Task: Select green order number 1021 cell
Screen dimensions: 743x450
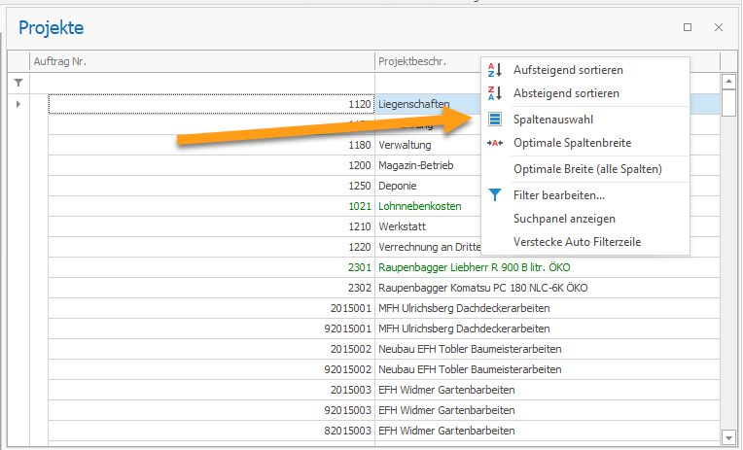Action: (x=211, y=206)
